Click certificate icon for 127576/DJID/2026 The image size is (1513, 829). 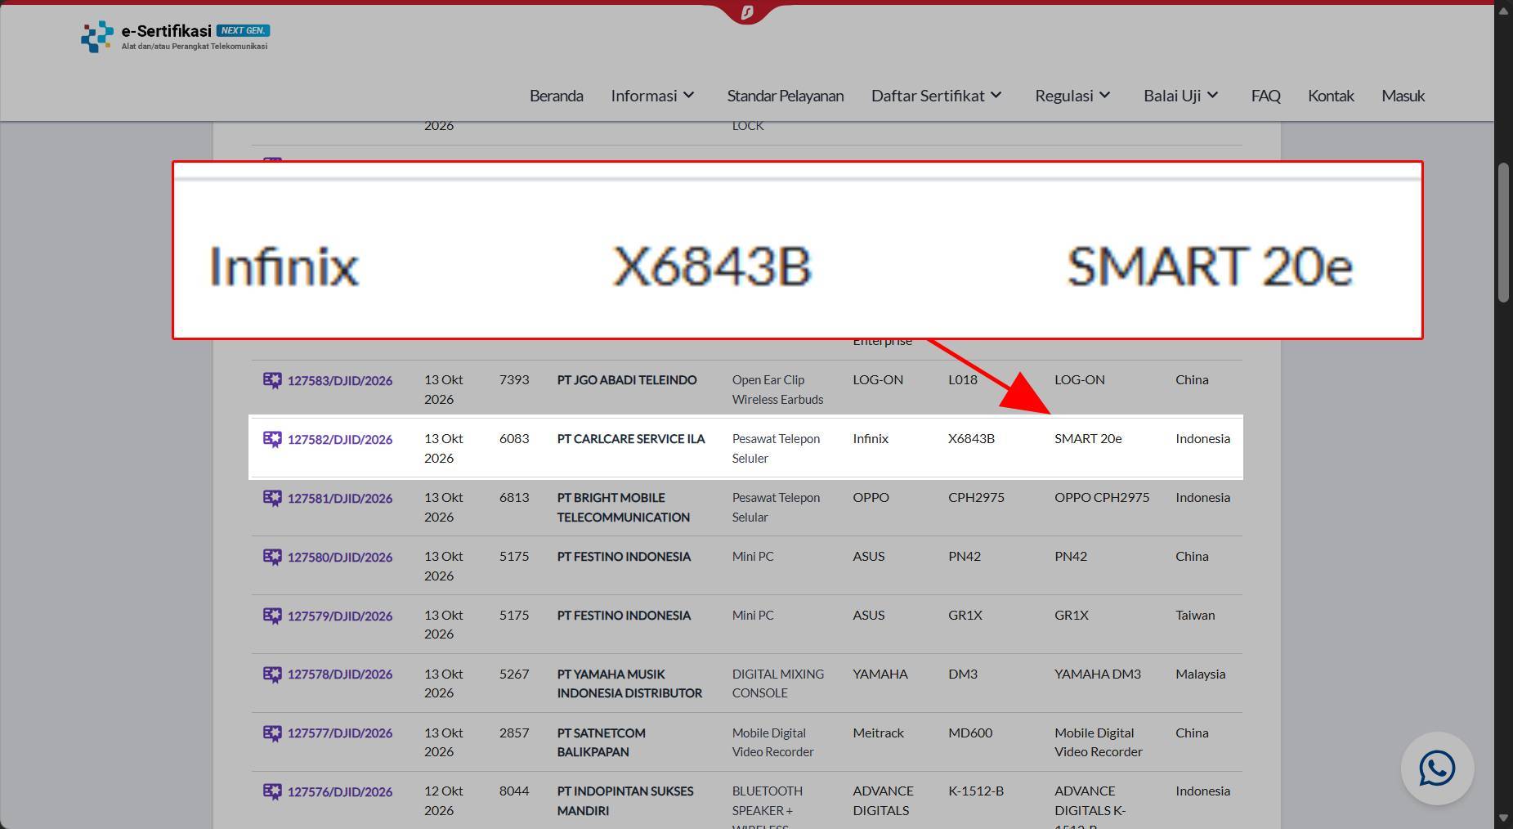click(272, 791)
